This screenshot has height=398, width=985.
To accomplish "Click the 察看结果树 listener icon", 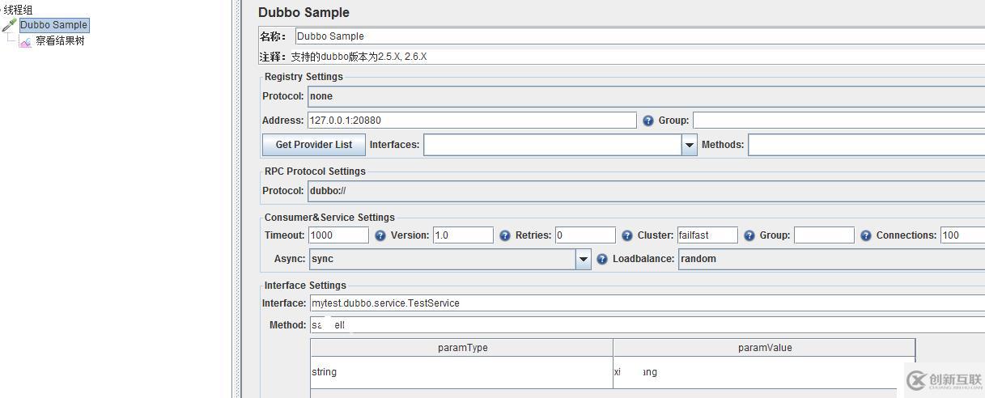I will [26, 41].
